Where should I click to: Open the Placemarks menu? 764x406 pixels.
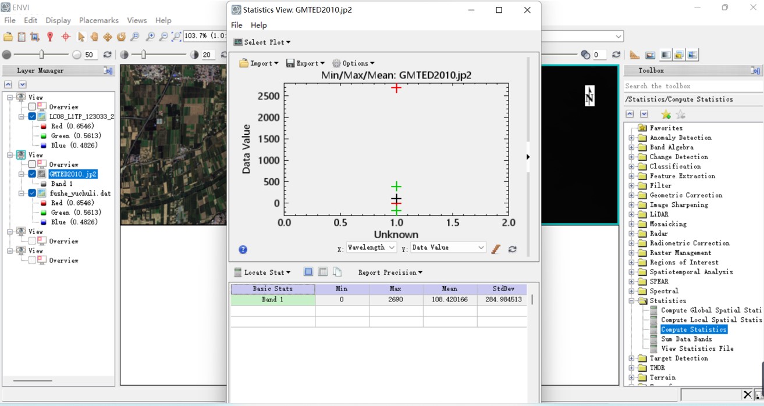[x=98, y=20]
